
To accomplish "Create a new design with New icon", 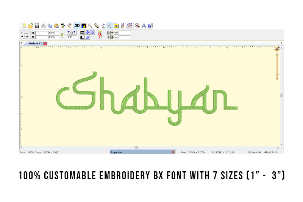I will point(24,26).
